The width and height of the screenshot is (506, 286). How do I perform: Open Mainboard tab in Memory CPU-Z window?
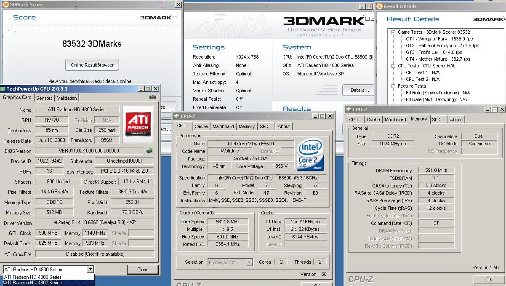pyautogui.click(x=395, y=120)
